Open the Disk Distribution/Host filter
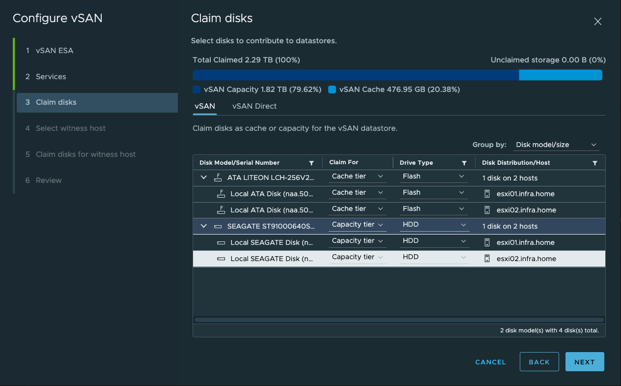The width and height of the screenshot is (621, 386). (594, 162)
